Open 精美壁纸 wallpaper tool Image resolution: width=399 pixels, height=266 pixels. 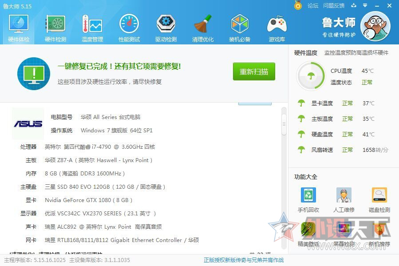308,234
